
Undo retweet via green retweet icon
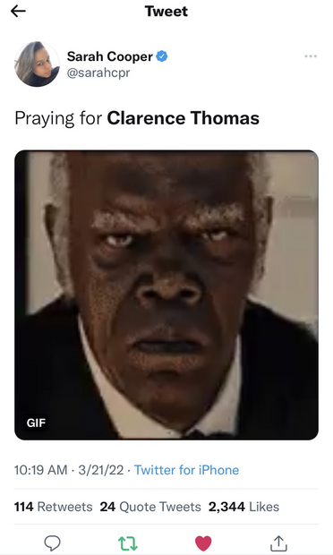127,543
